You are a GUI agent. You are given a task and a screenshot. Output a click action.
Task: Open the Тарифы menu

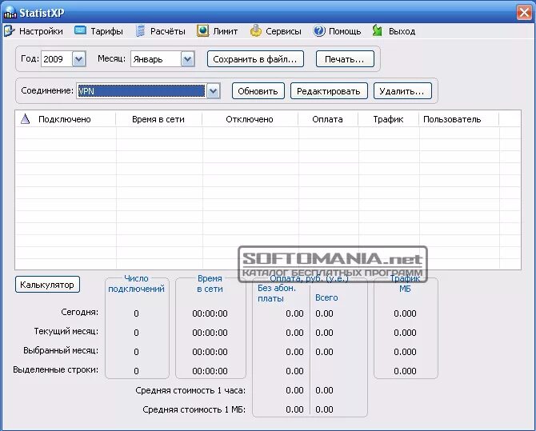coord(98,31)
